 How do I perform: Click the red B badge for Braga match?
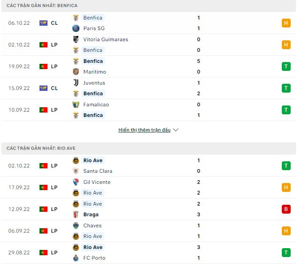click(x=286, y=209)
